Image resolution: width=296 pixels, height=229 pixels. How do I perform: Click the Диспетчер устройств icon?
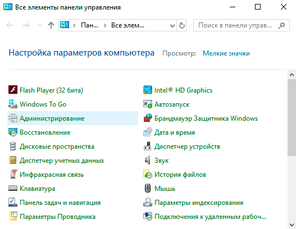tap(148, 146)
